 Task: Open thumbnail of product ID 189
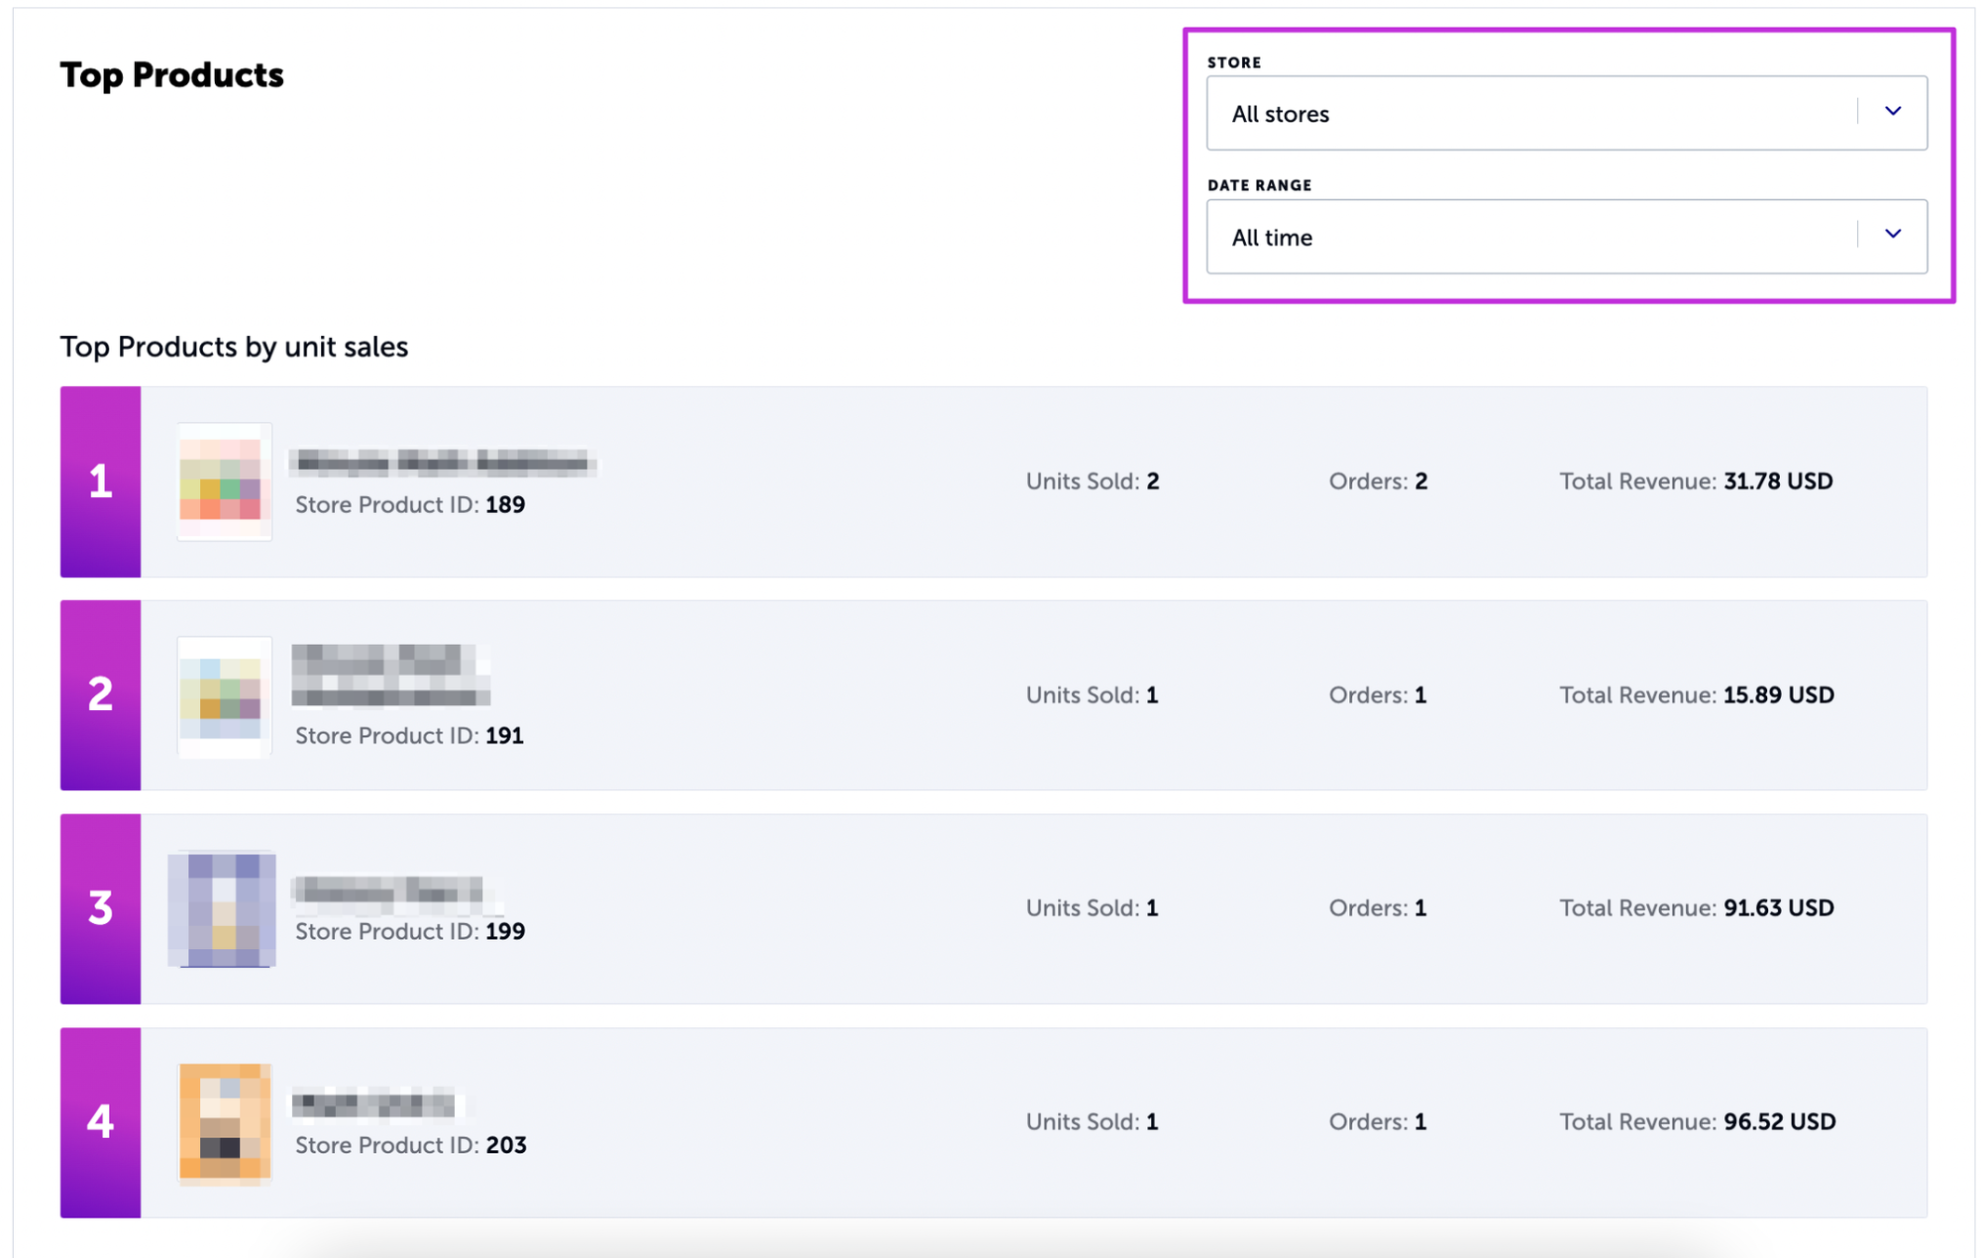pyautogui.click(x=224, y=481)
